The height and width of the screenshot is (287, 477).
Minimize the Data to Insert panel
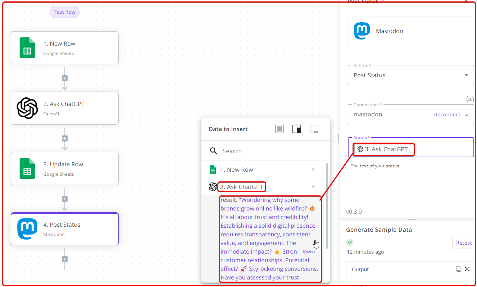click(314, 129)
